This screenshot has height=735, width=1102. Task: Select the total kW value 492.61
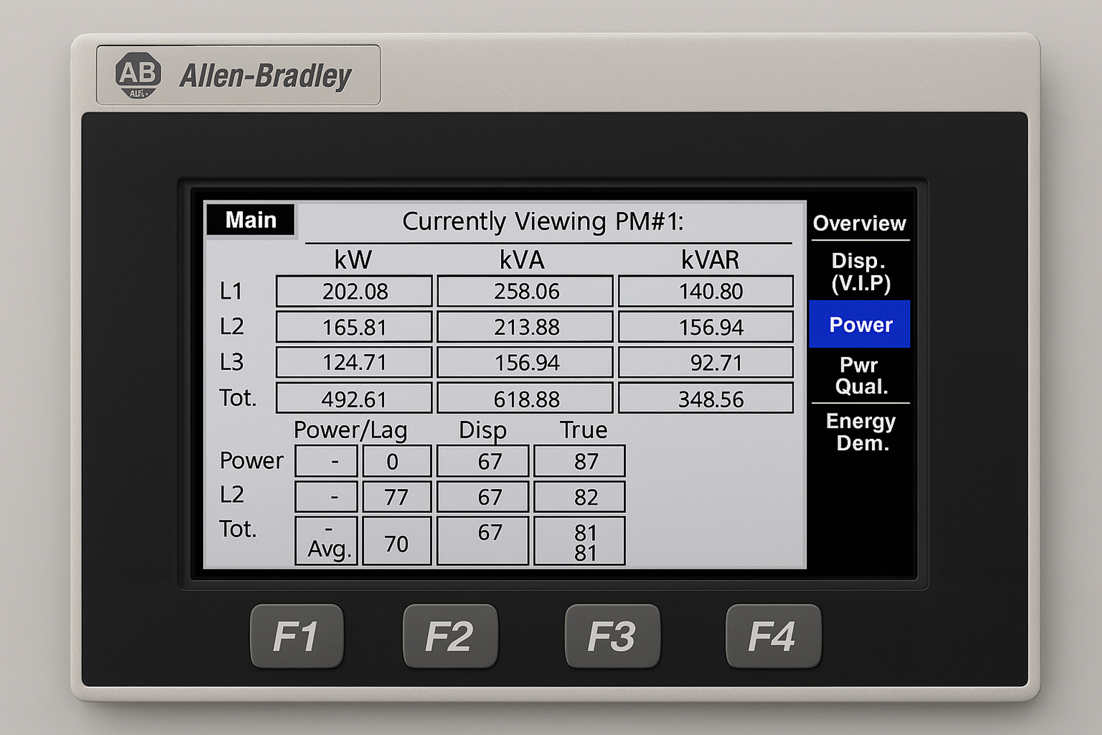[354, 399]
